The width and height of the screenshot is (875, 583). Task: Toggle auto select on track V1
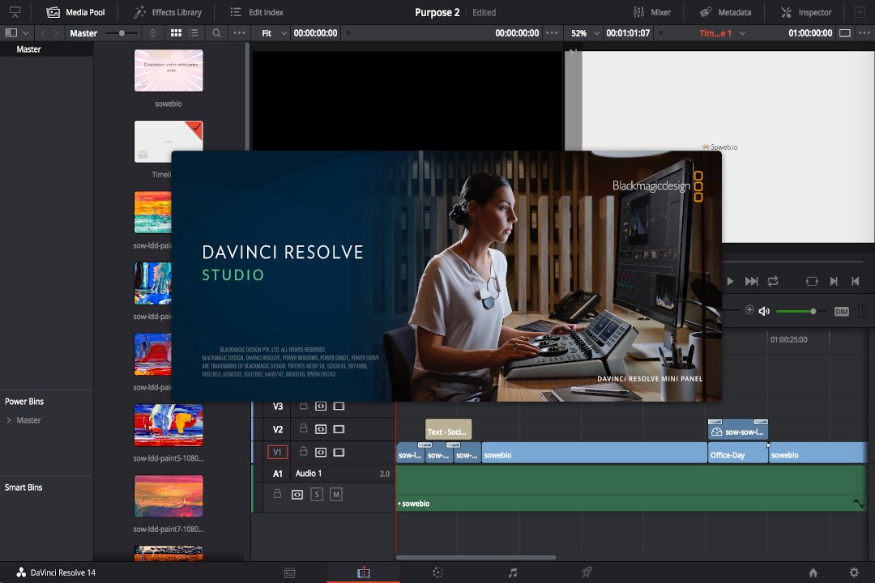click(321, 452)
